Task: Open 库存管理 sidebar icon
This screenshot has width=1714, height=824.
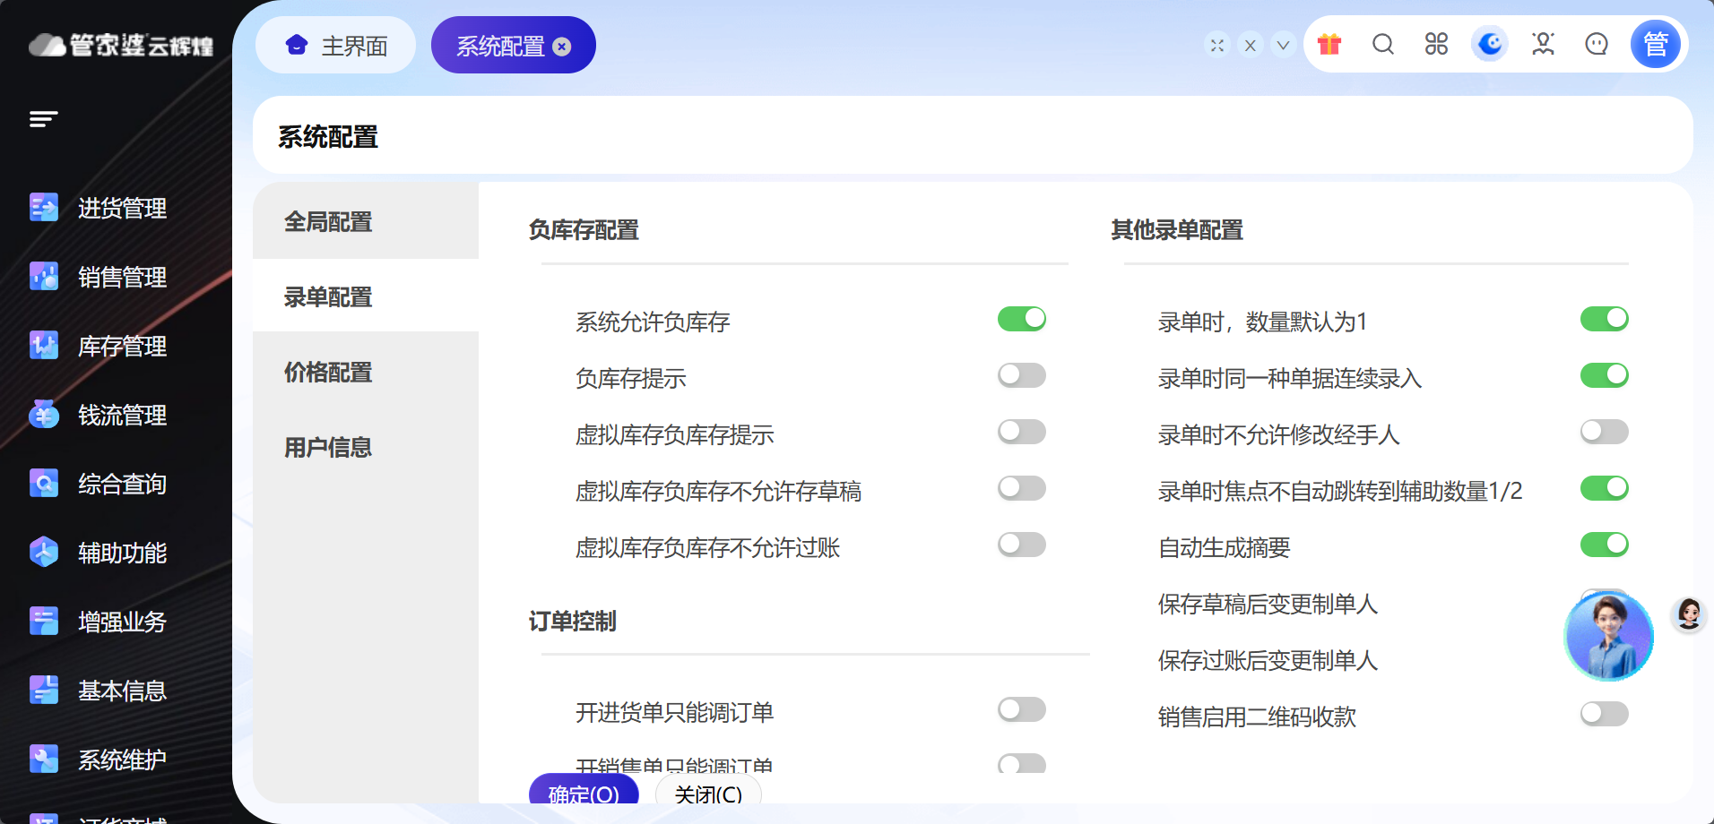Action: (43, 346)
